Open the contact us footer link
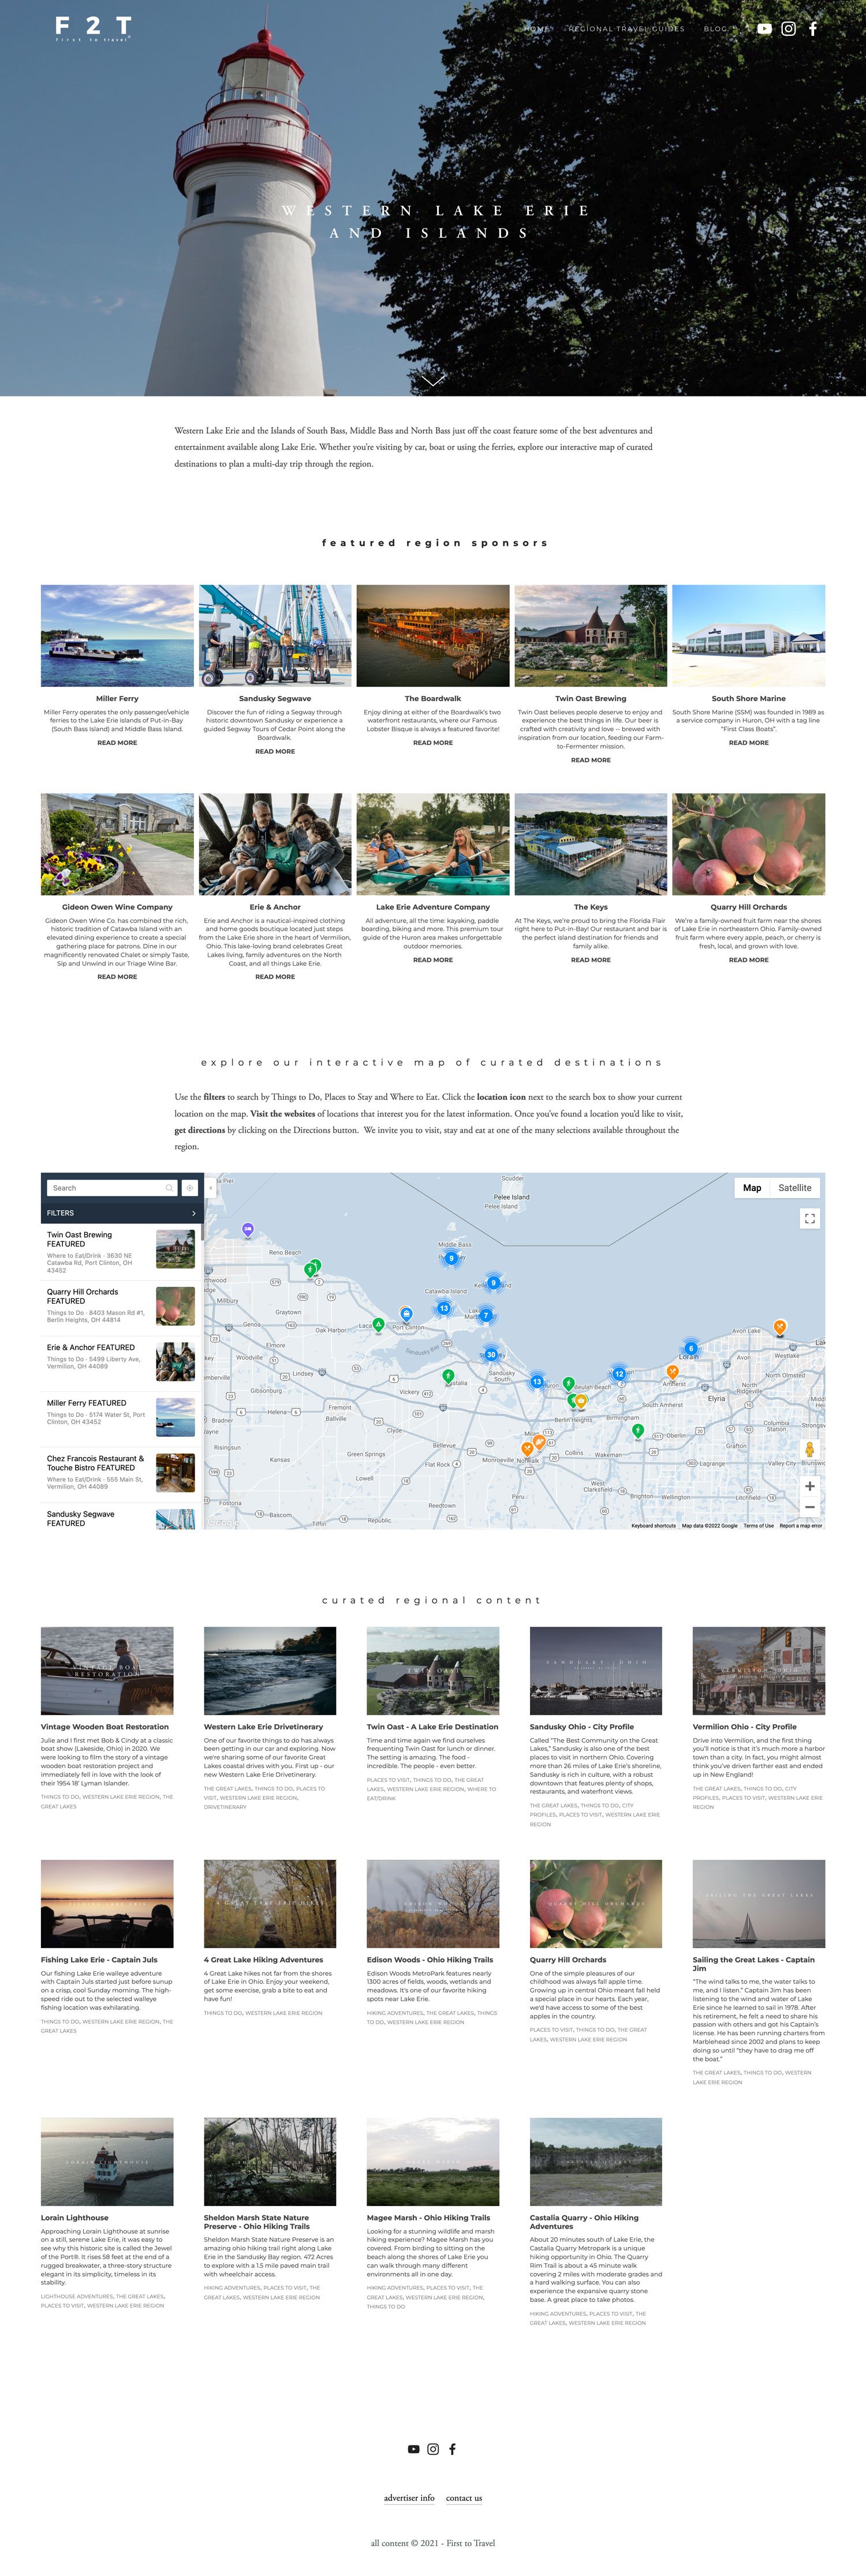 464,2498
